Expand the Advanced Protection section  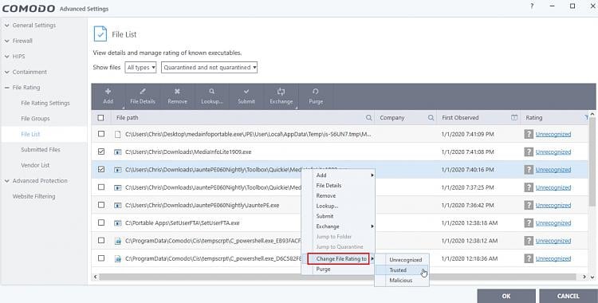[40, 181]
